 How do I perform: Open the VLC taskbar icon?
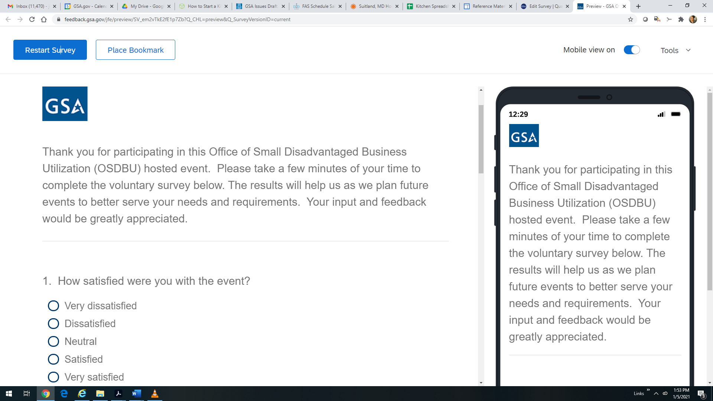[155, 394]
